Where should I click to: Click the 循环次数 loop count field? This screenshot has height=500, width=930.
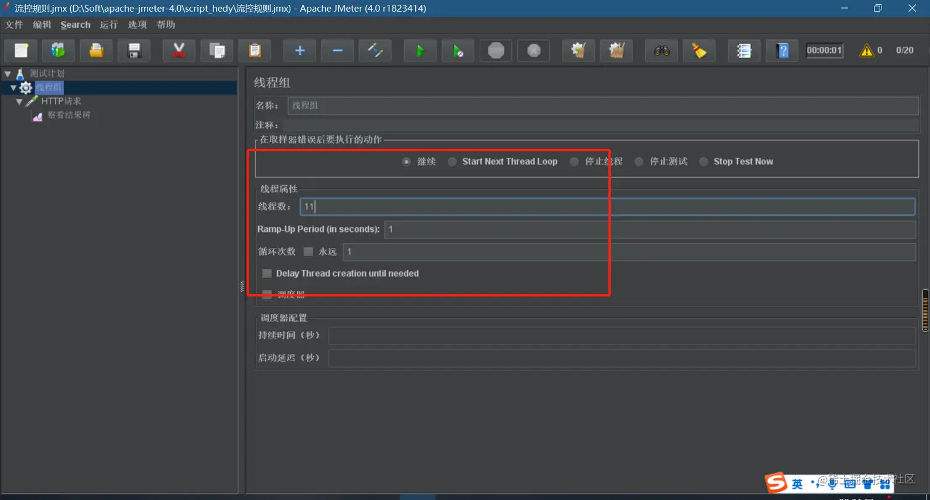(x=629, y=252)
